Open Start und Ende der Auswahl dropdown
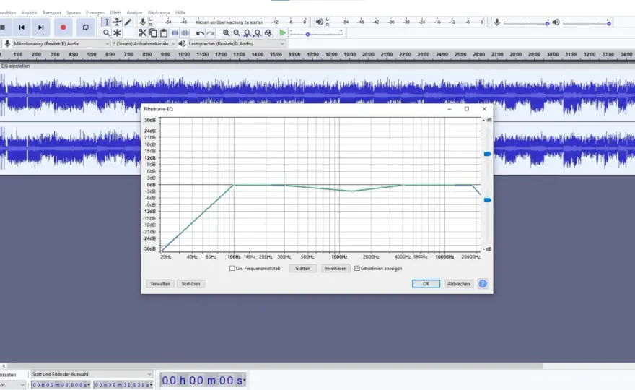Viewport: 635px width, 390px height. coord(92,374)
